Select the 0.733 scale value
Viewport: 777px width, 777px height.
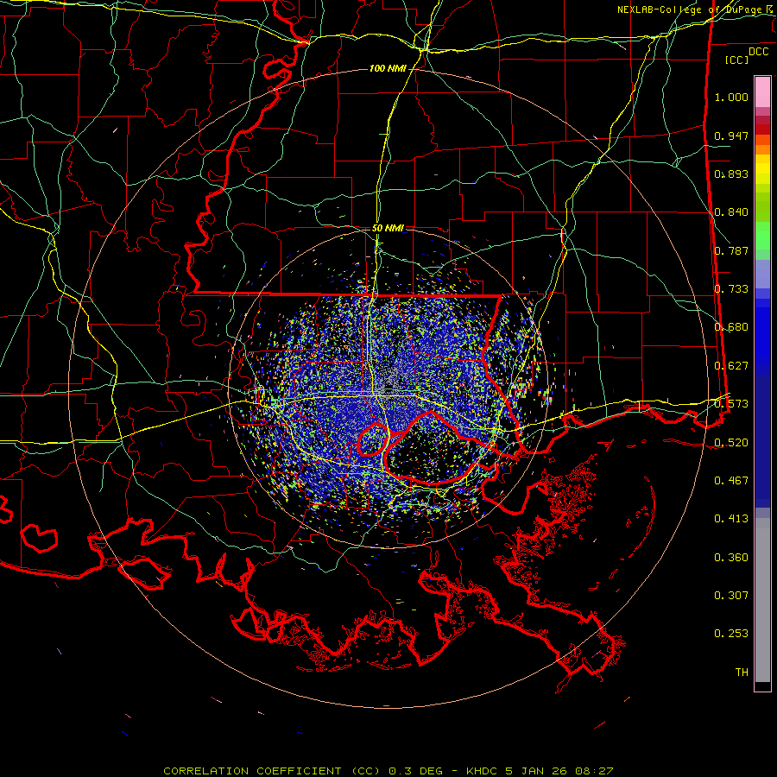click(x=731, y=289)
